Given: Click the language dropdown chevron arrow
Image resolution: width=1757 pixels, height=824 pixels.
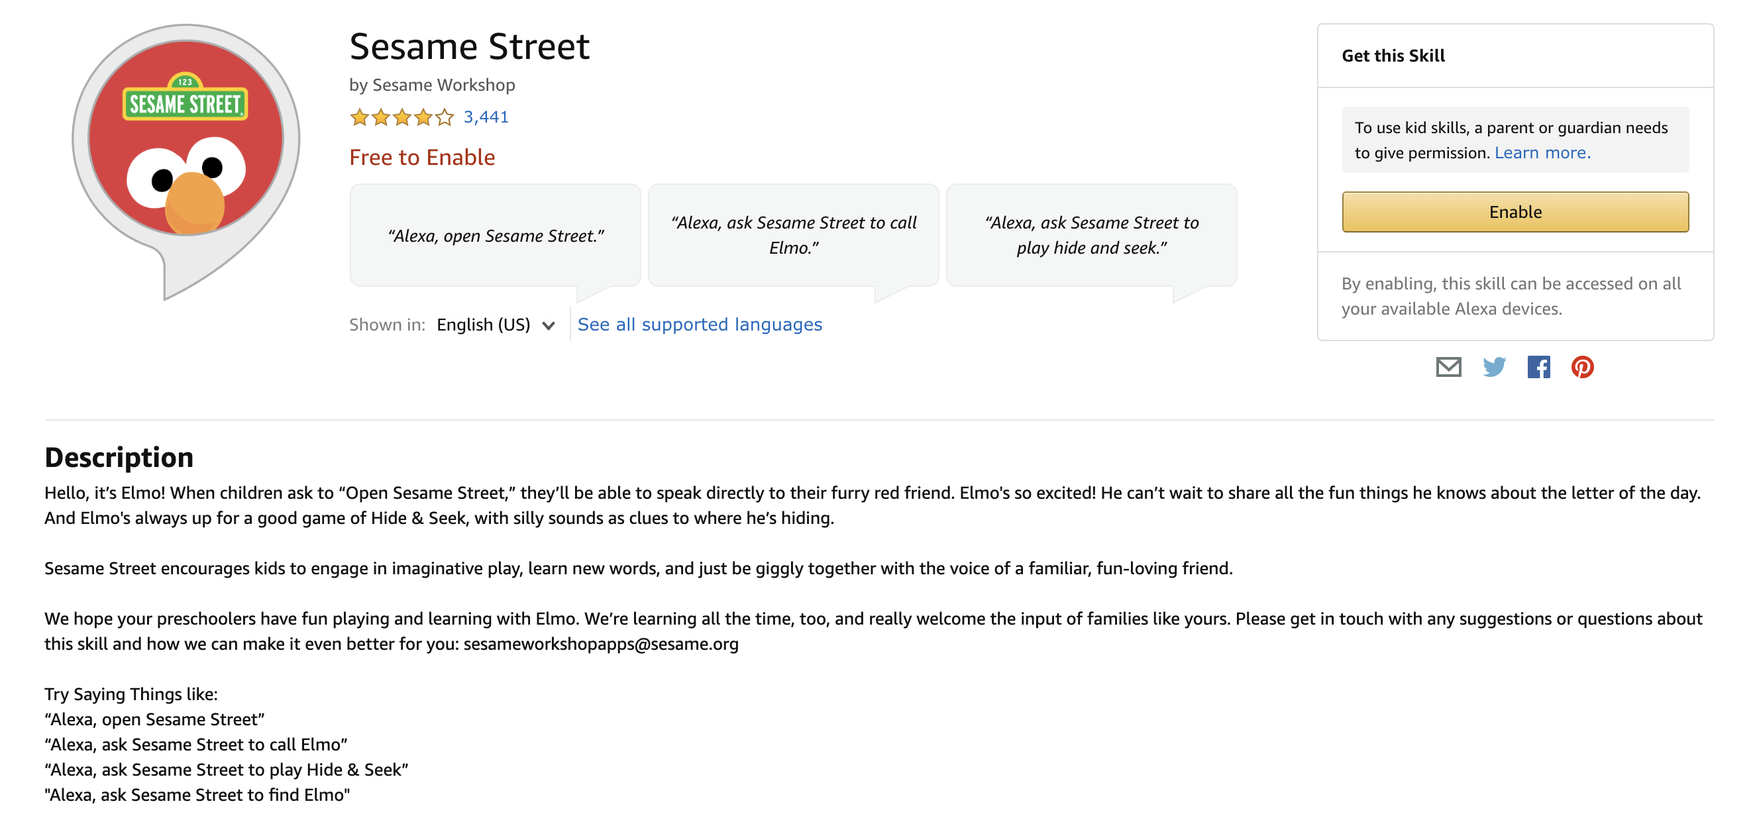Looking at the screenshot, I should (549, 326).
